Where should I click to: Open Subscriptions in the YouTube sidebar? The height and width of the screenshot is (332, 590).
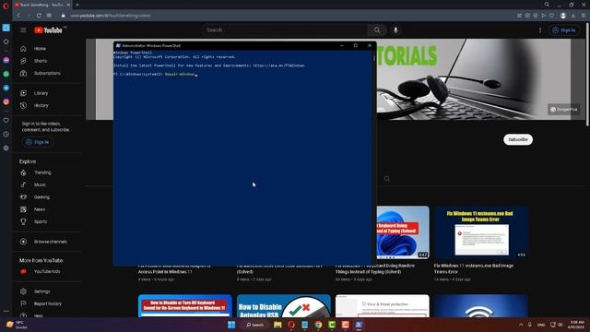tap(47, 74)
